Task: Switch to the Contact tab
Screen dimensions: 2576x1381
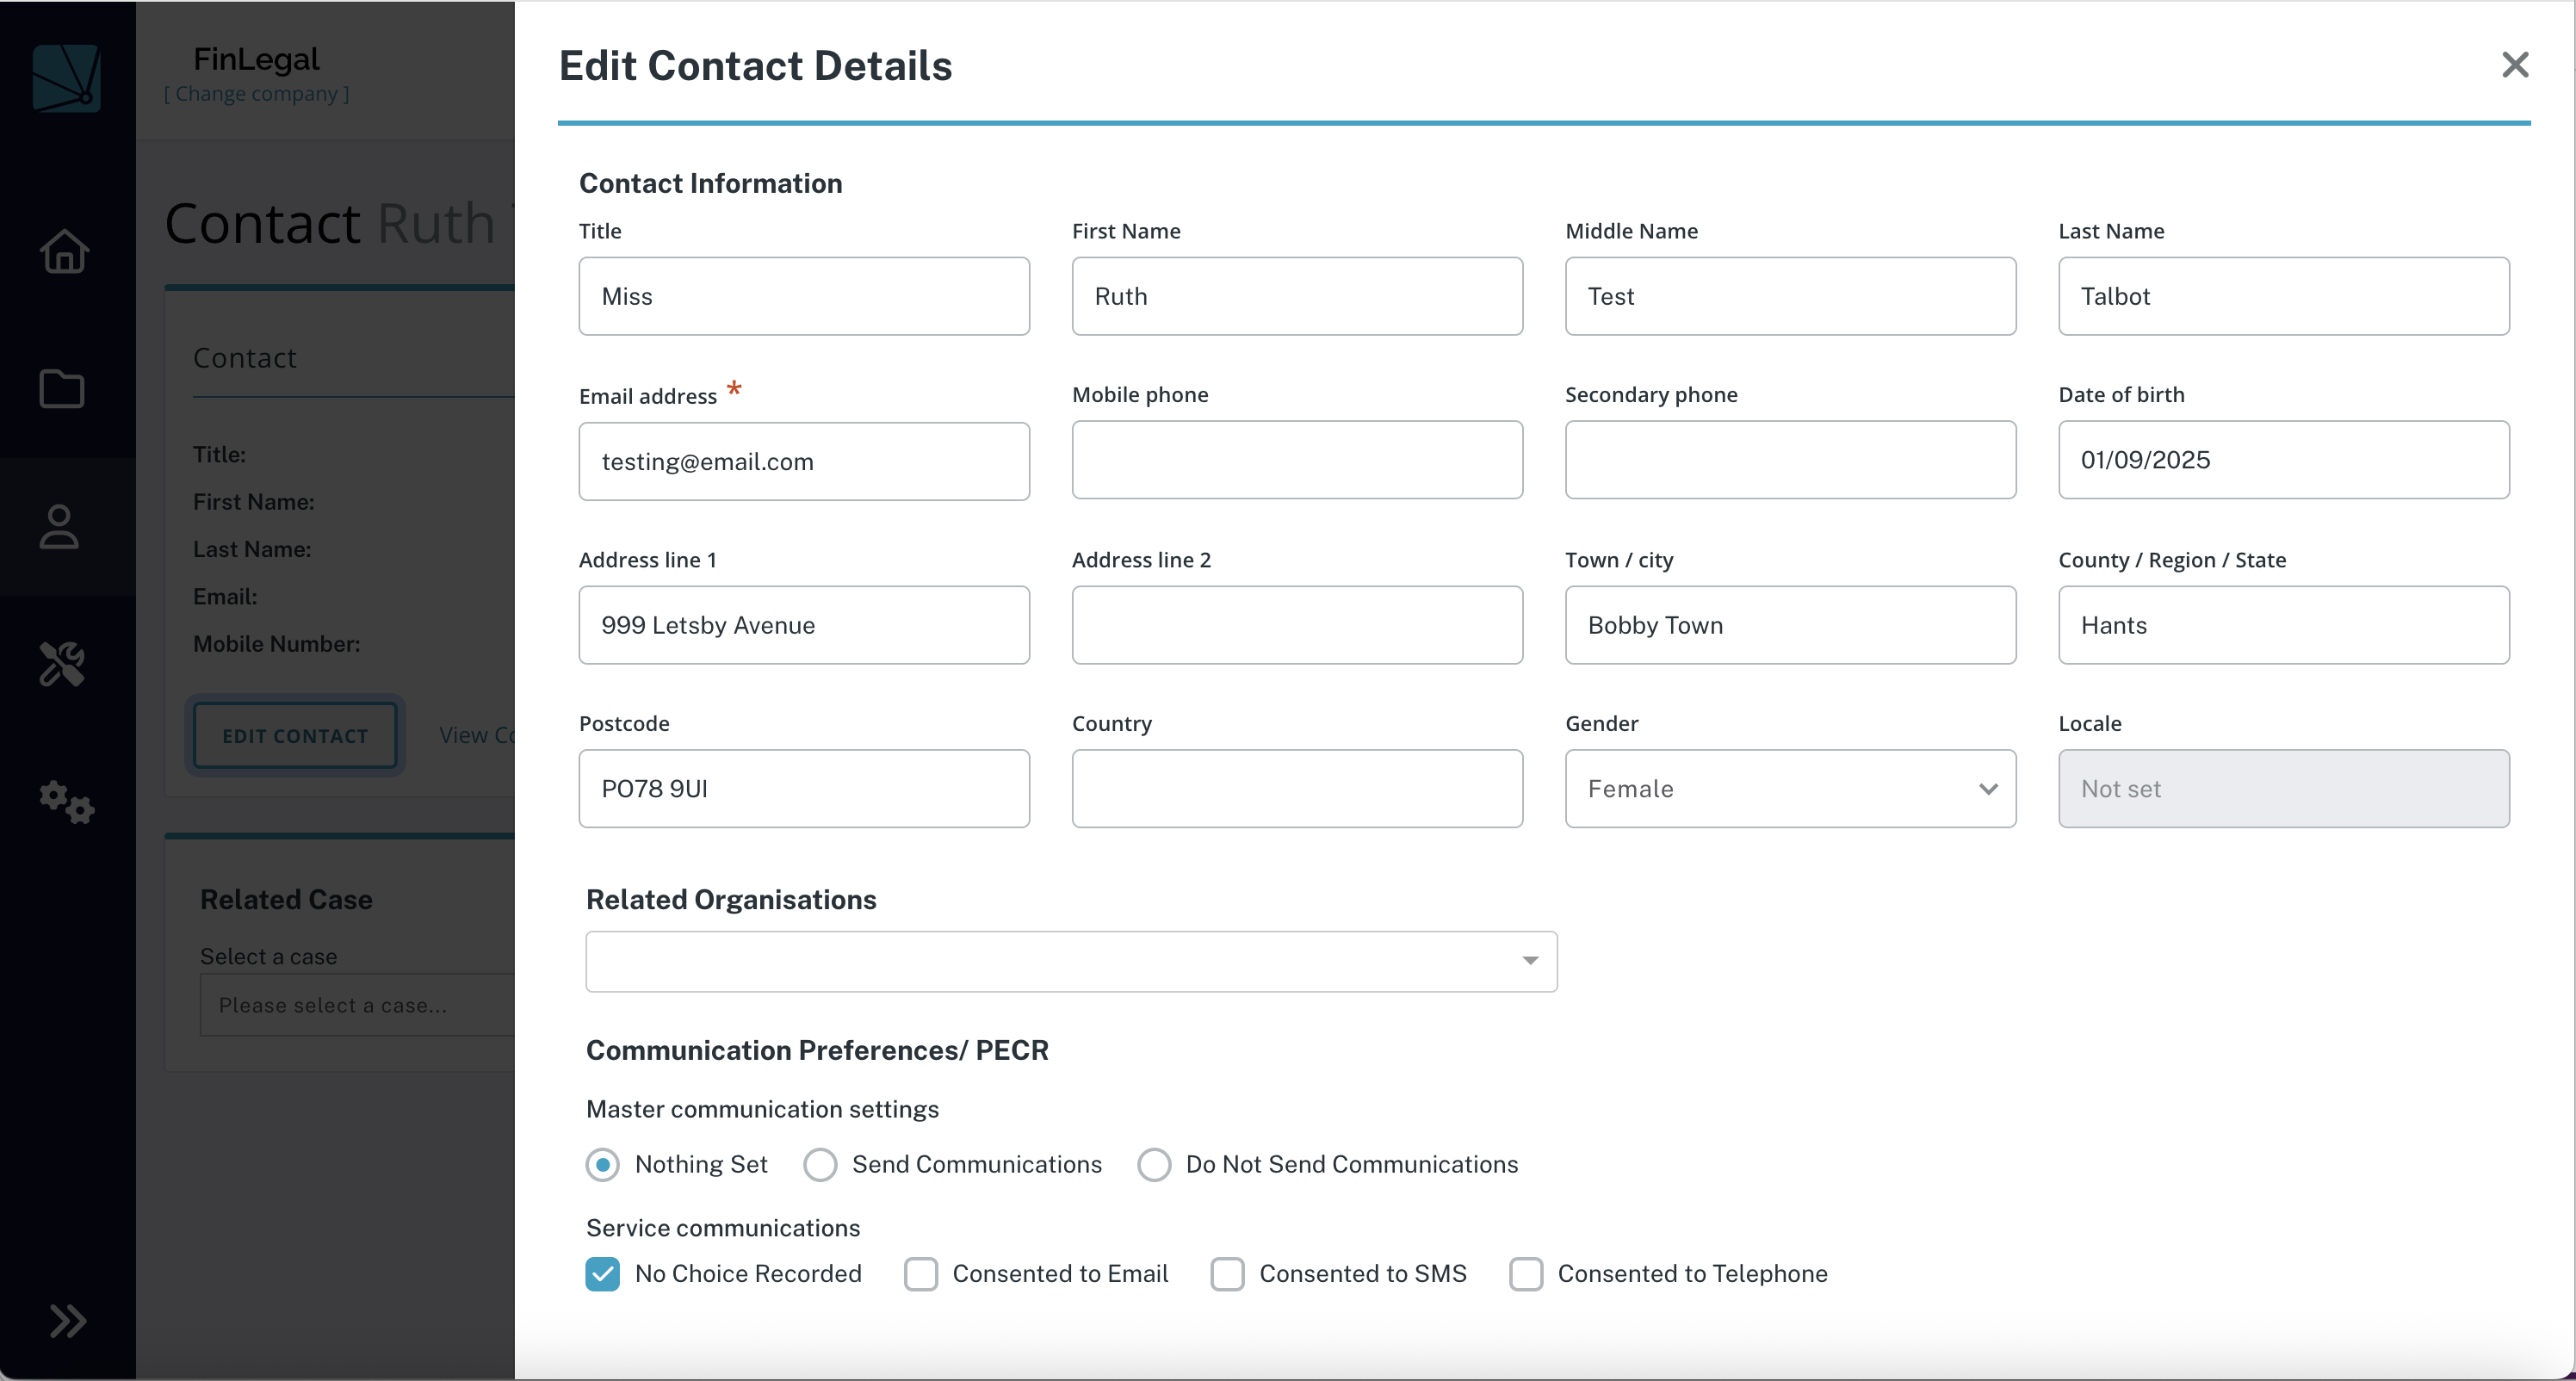Action: pos(245,358)
